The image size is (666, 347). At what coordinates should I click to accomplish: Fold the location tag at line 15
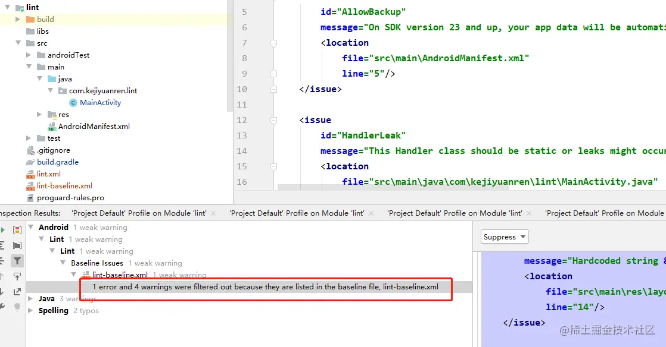pos(273,166)
